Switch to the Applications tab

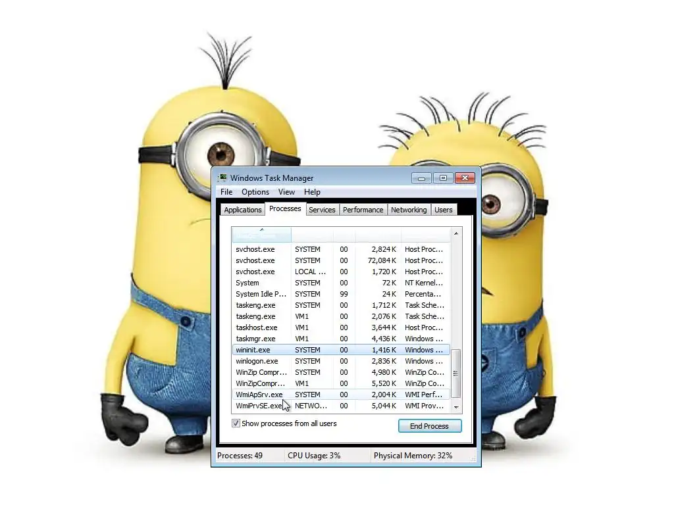point(242,210)
